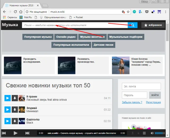Open a new browser tab

point(45,6)
